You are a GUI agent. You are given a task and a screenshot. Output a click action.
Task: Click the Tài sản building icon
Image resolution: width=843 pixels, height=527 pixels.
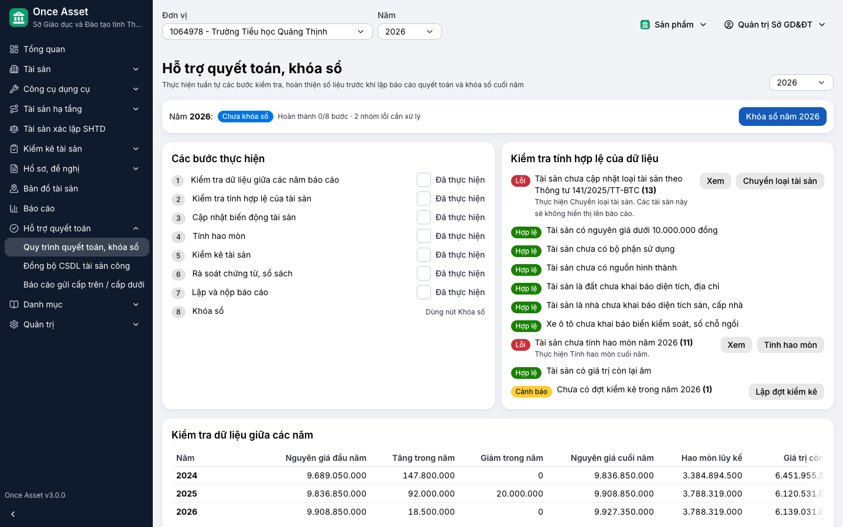click(14, 69)
